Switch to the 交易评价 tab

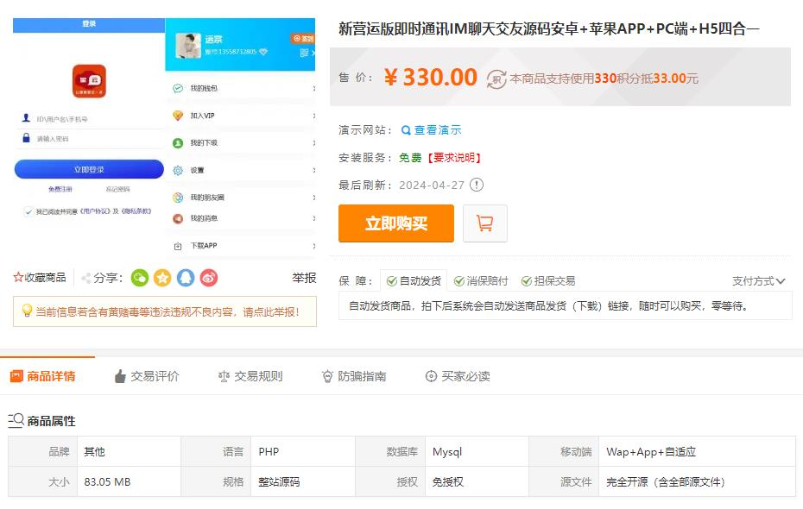[x=147, y=376]
